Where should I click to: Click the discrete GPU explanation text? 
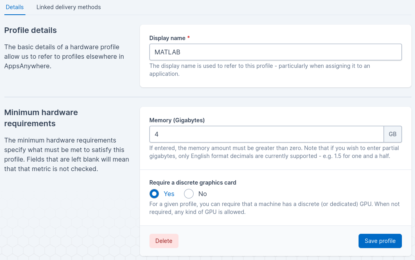[x=274, y=208]
